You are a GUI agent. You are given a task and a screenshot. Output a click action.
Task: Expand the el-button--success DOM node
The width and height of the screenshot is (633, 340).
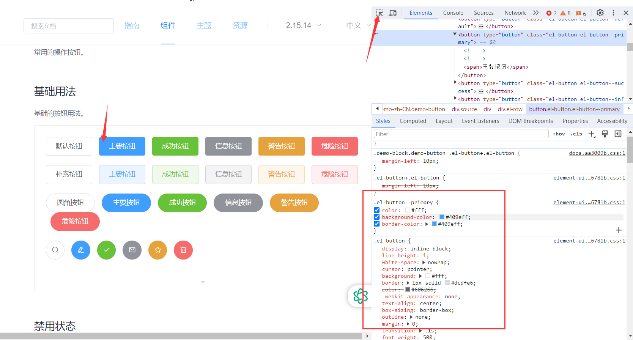455,82
